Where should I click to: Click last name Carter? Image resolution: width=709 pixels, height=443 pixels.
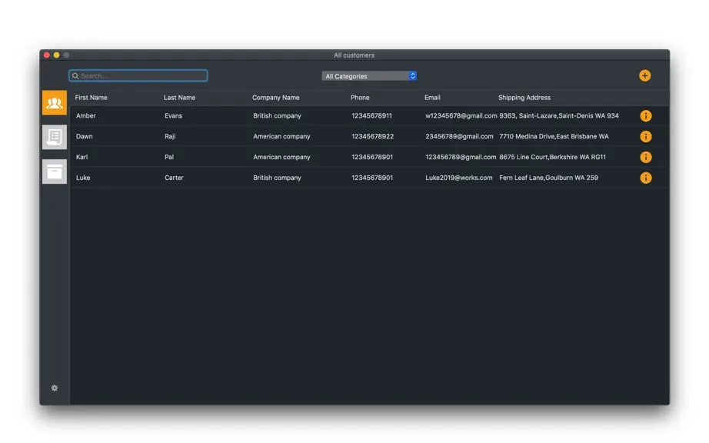tap(174, 178)
